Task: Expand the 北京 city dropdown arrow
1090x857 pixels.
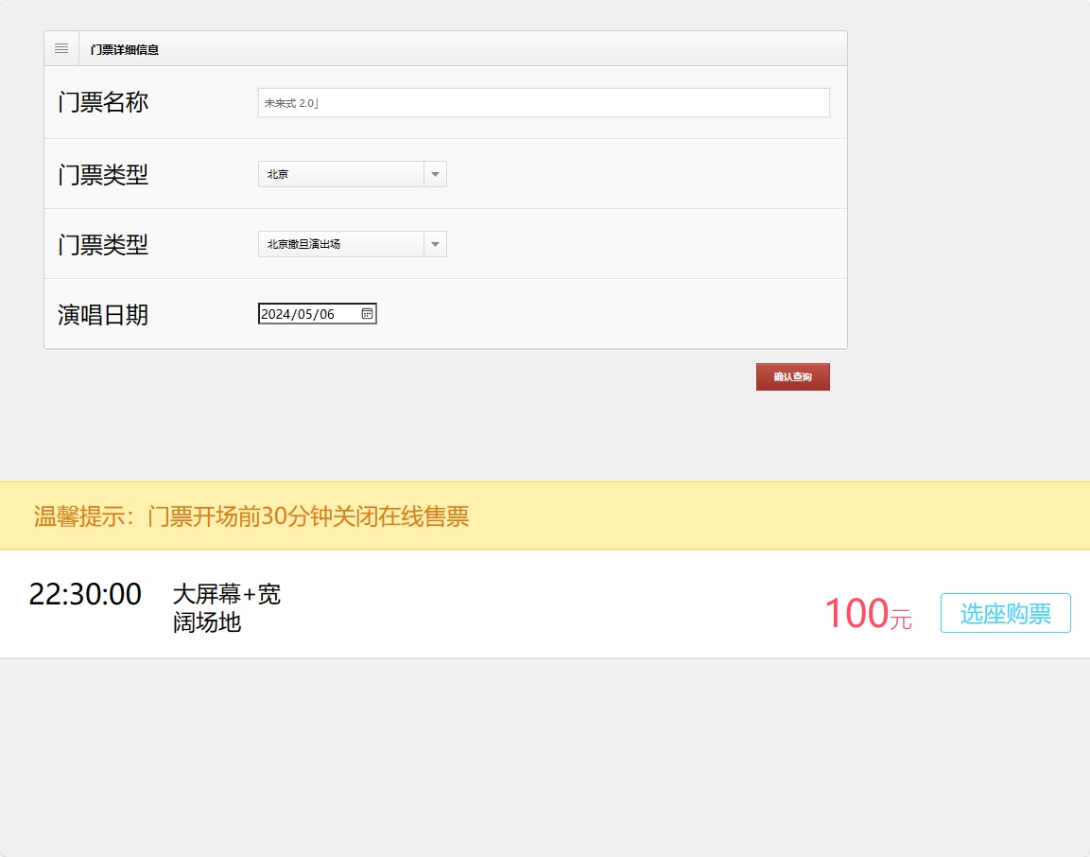Action: pyautogui.click(x=435, y=174)
